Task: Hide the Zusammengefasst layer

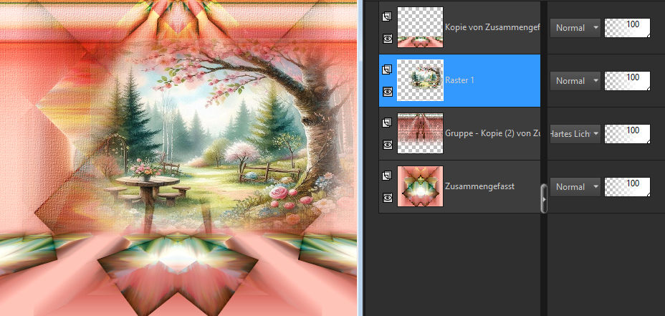Action: (388, 198)
